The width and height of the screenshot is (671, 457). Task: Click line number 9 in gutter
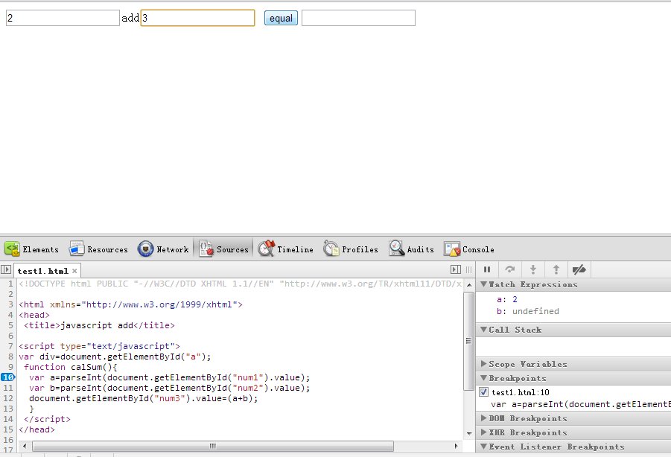(10, 367)
